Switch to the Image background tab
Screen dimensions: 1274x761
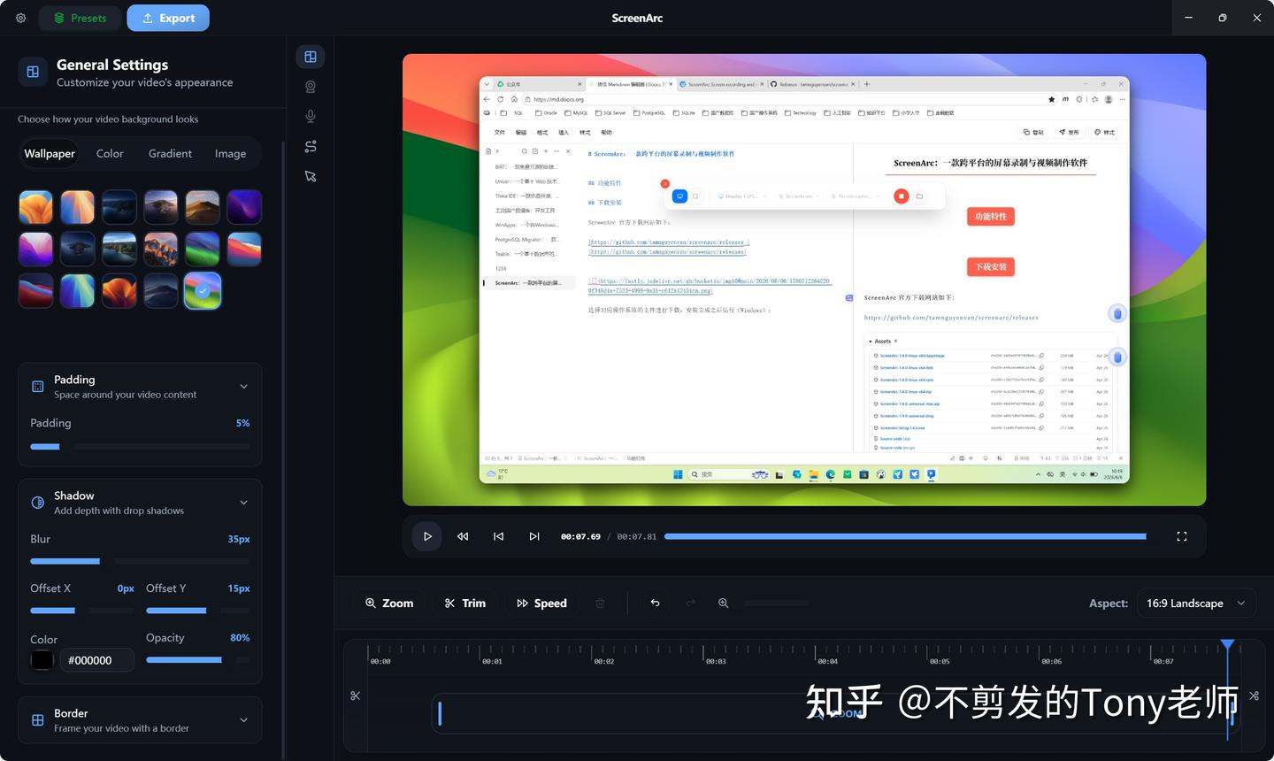[230, 153]
